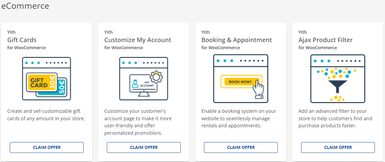Image resolution: width=385 pixels, height=162 pixels.
Task: Click the Booking & Appointment illustration
Action: pyautogui.click(x=240, y=78)
